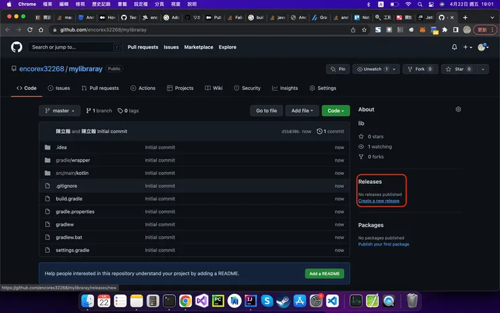The image size is (500, 313).
Task: Bookmark page with star icon in address bar
Action: click(x=364, y=30)
